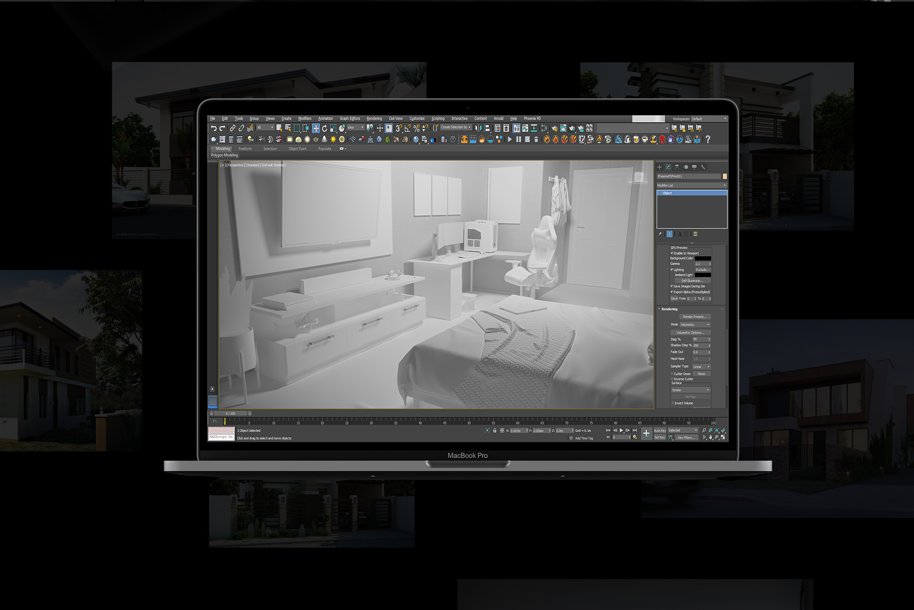914x610 pixels.
Task: Open the Phoenix FD menu
Action: (x=532, y=119)
